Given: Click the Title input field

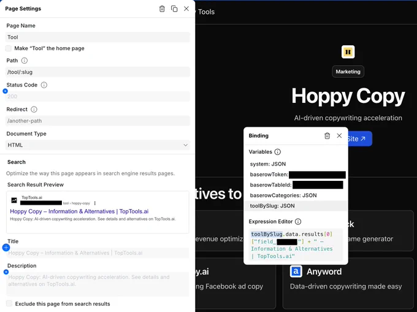Looking at the screenshot, I should (x=98, y=253).
